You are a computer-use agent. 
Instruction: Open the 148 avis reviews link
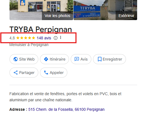pyautogui.click(x=44, y=38)
